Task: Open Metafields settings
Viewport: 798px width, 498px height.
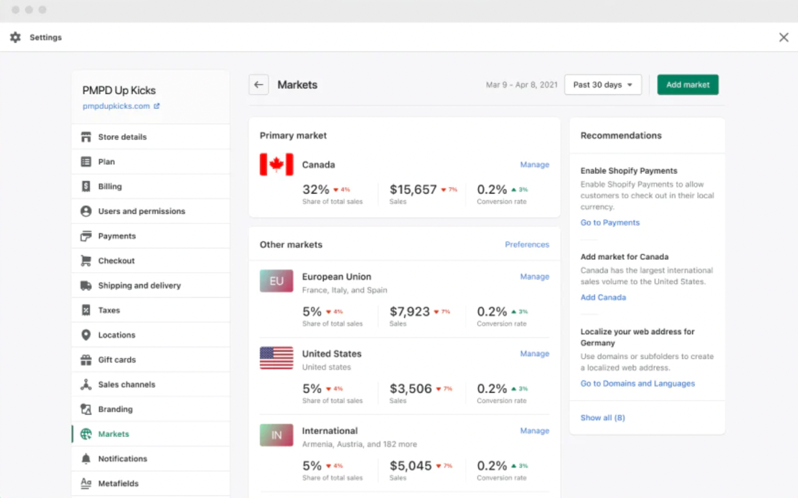Action: tap(150, 483)
